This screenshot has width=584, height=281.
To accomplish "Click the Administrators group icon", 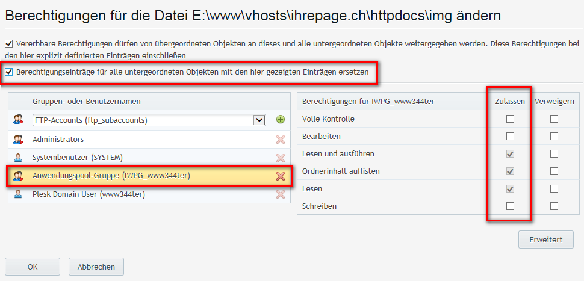I will pos(18,140).
